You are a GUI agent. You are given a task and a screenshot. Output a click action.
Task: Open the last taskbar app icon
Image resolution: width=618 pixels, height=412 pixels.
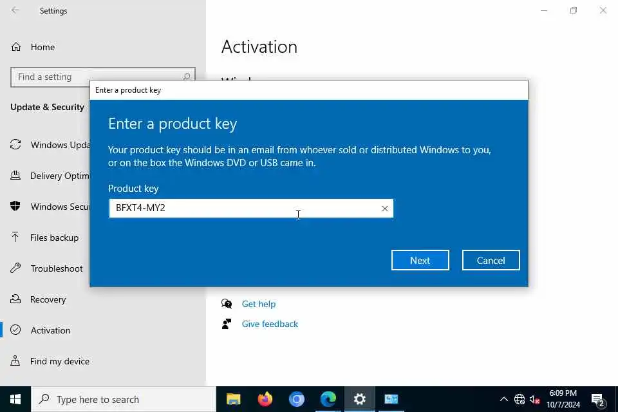391,399
